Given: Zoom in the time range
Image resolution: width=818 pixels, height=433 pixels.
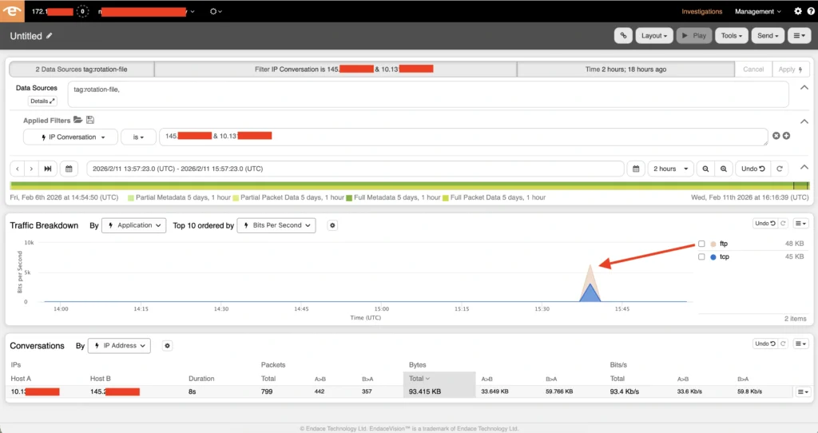Looking at the screenshot, I should [x=724, y=169].
